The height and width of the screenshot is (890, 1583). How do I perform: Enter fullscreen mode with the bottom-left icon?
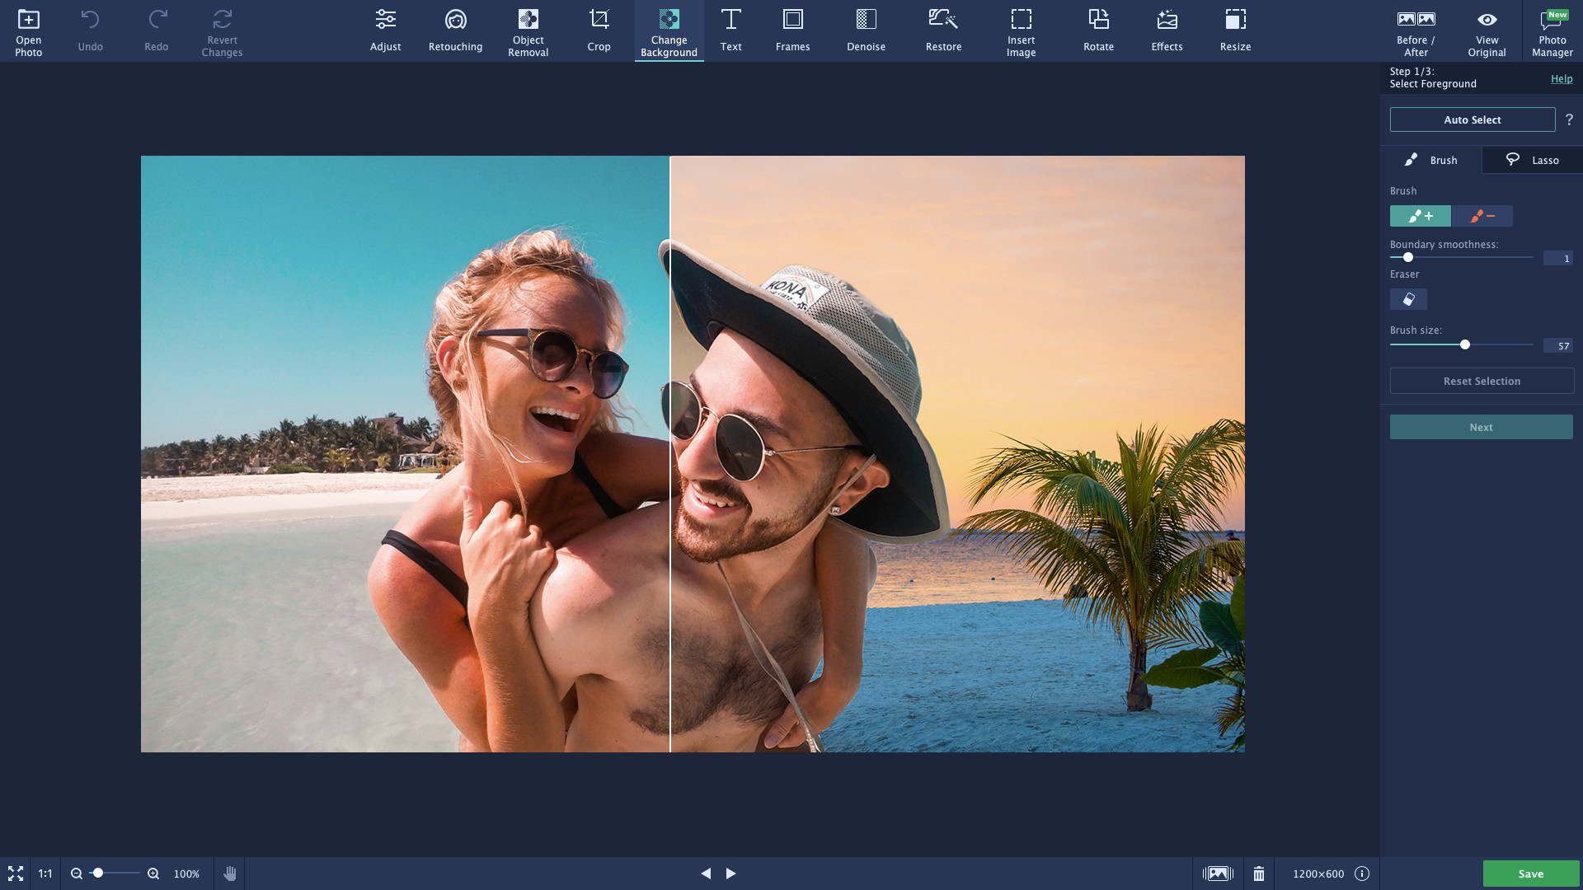click(15, 874)
